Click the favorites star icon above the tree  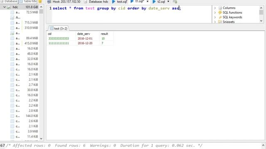point(40,2)
